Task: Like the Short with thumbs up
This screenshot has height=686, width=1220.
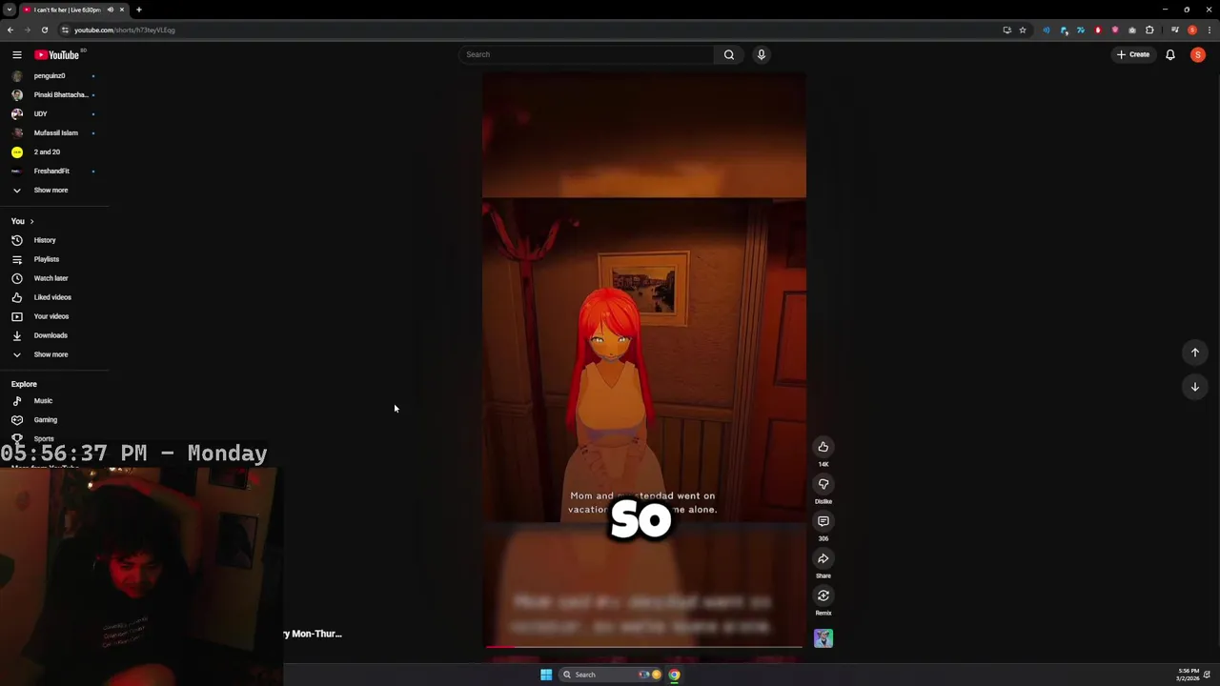Action: click(x=823, y=447)
